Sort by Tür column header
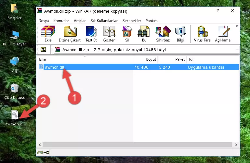 pos(213,59)
